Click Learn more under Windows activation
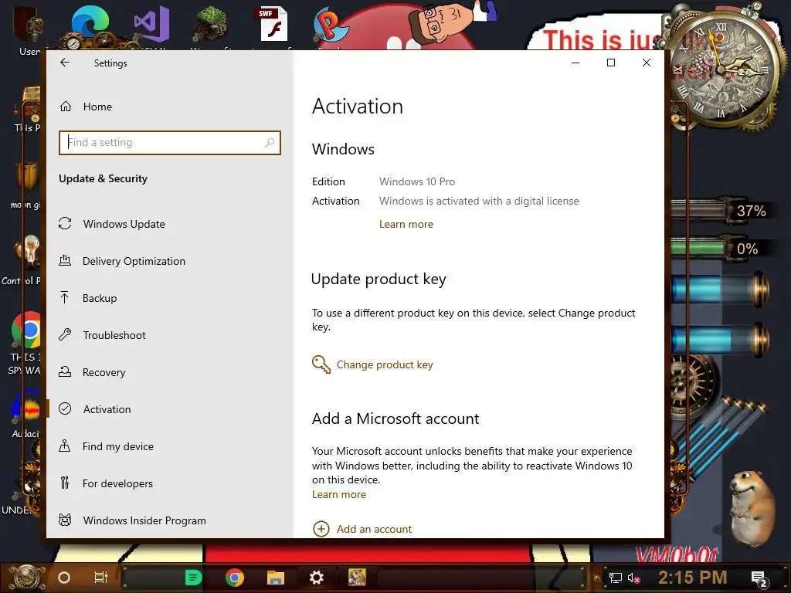 [406, 225]
